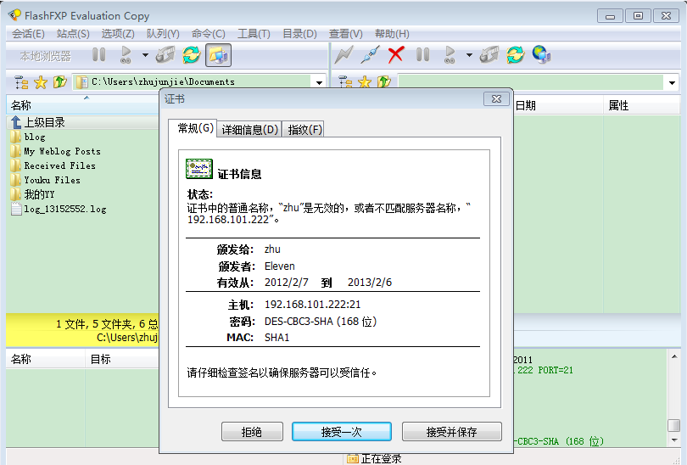Switch to the 常规(G) certificate tab
The height and width of the screenshot is (465, 687).
point(193,128)
